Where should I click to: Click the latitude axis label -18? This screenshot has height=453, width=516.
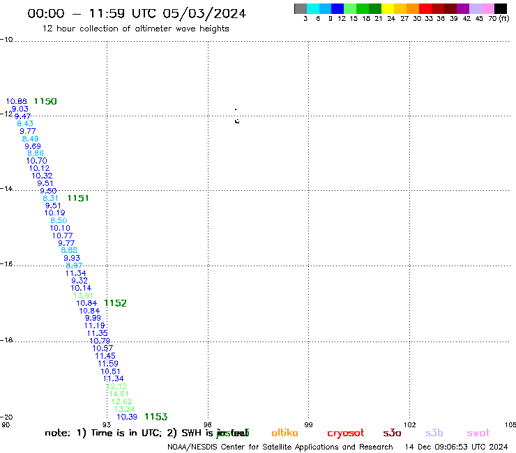6,340
